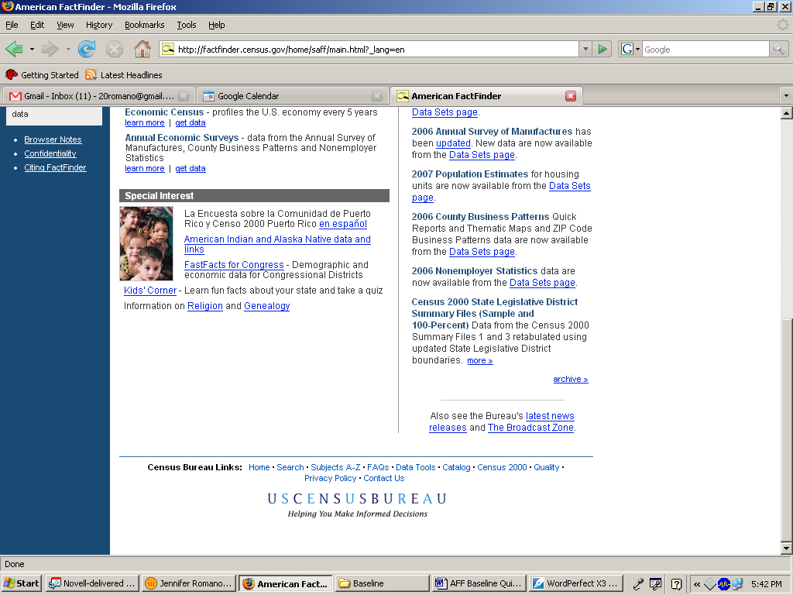Open the Genealogy link
793x595 pixels.
click(266, 305)
